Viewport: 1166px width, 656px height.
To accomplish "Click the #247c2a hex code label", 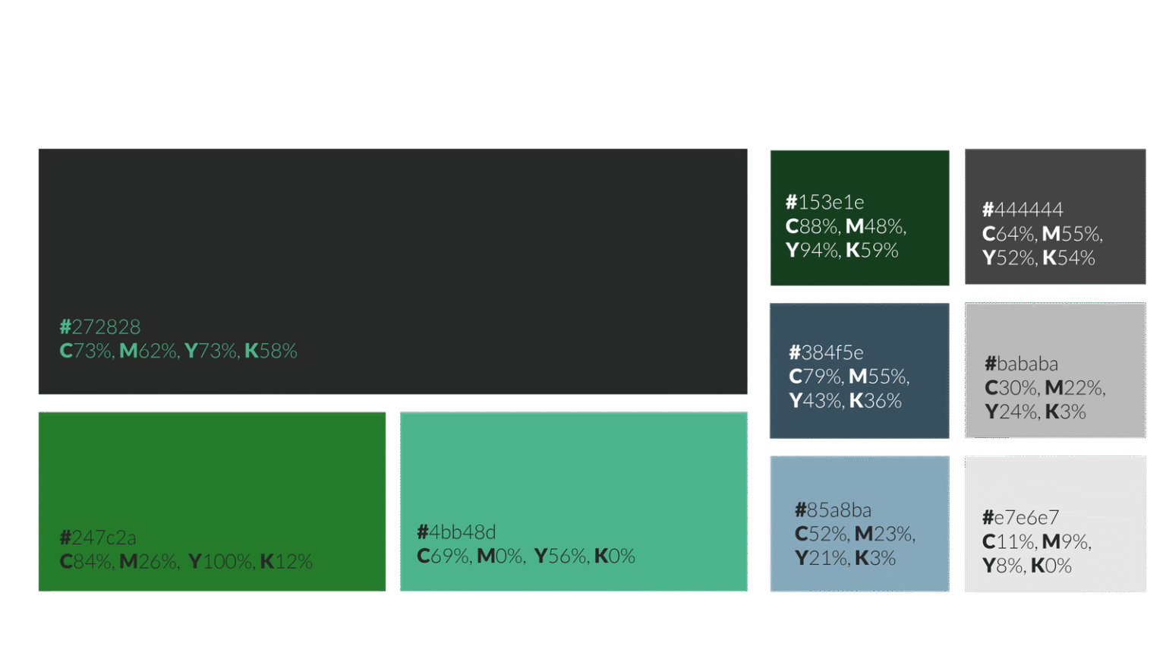I will [98, 538].
